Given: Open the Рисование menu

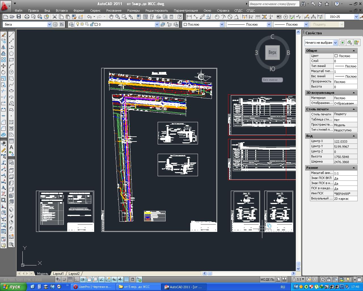Looking at the screenshot, I should click(x=114, y=11).
